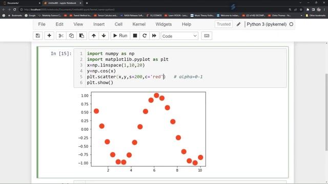Run the current cell
Viewport: 328px width, 184px height.
120,36
